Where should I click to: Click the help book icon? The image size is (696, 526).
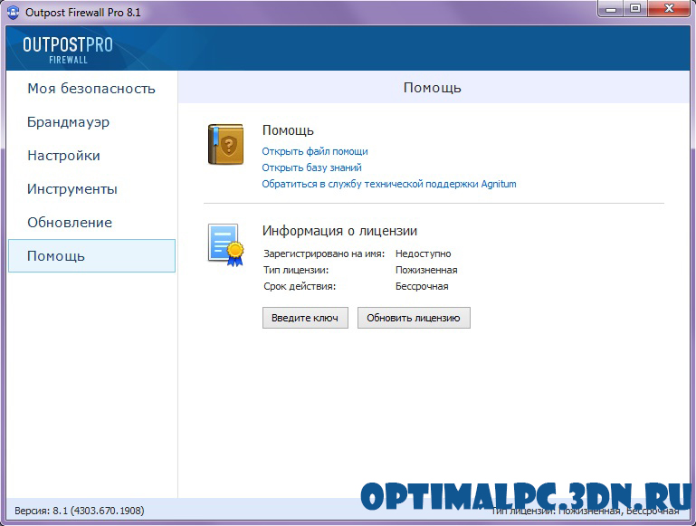tap(225, 145)
